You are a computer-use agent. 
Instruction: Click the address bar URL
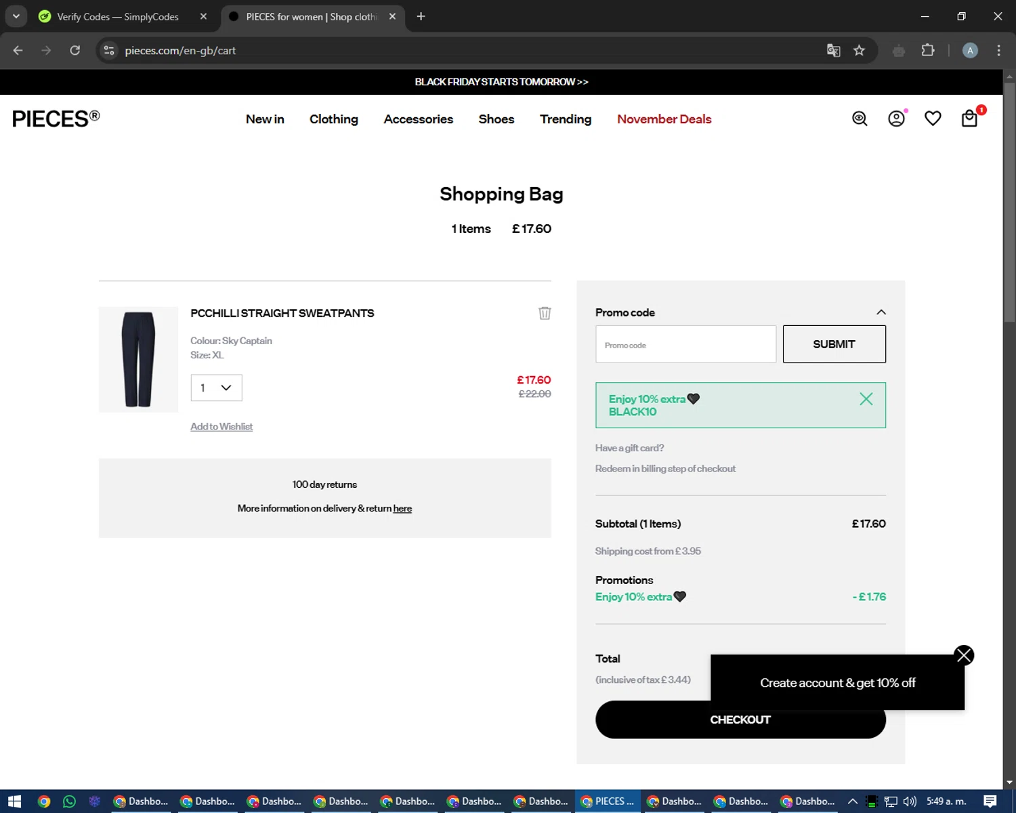coord(180,51)
